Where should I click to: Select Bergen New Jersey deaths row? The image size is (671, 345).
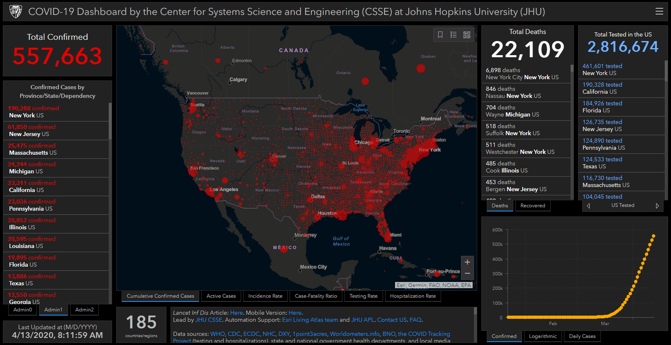[x=526, y=186]
